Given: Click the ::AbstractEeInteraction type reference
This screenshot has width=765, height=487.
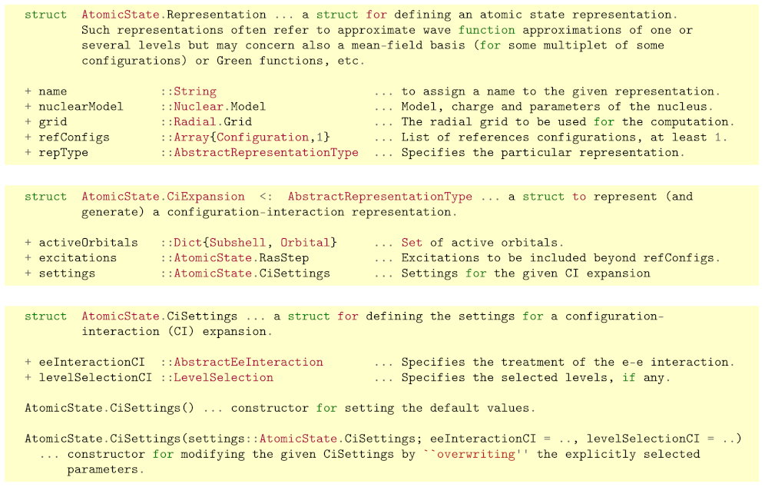Looking at the screenshot, I should [x=241, y=363].
